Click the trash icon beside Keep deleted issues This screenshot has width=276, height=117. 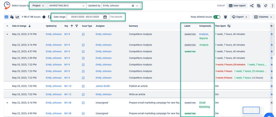tap(225, 17)
